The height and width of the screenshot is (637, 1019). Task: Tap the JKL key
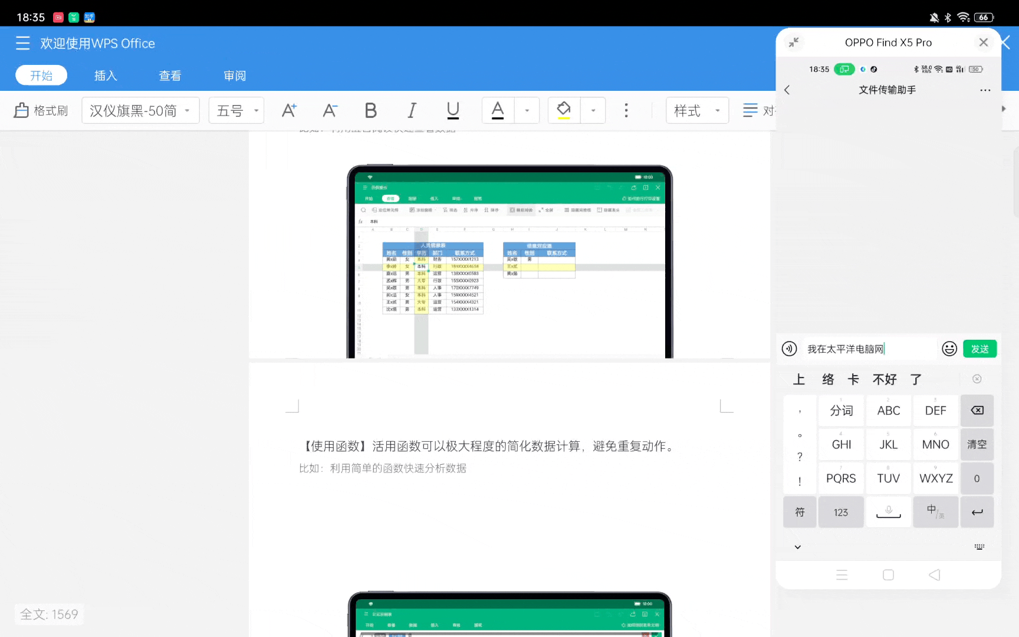[x=889, y=444]
